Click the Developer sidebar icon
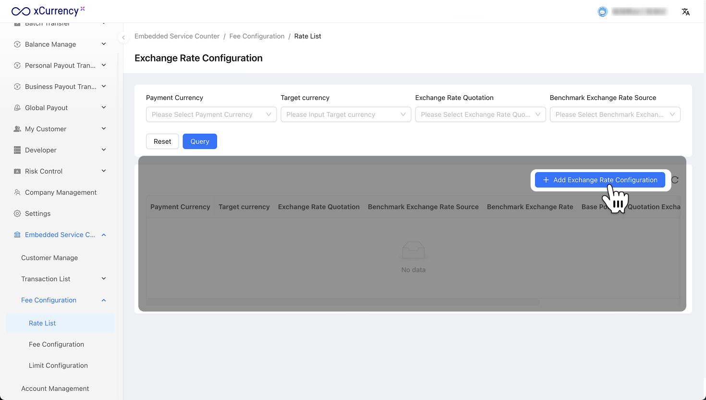 [17, 150]
